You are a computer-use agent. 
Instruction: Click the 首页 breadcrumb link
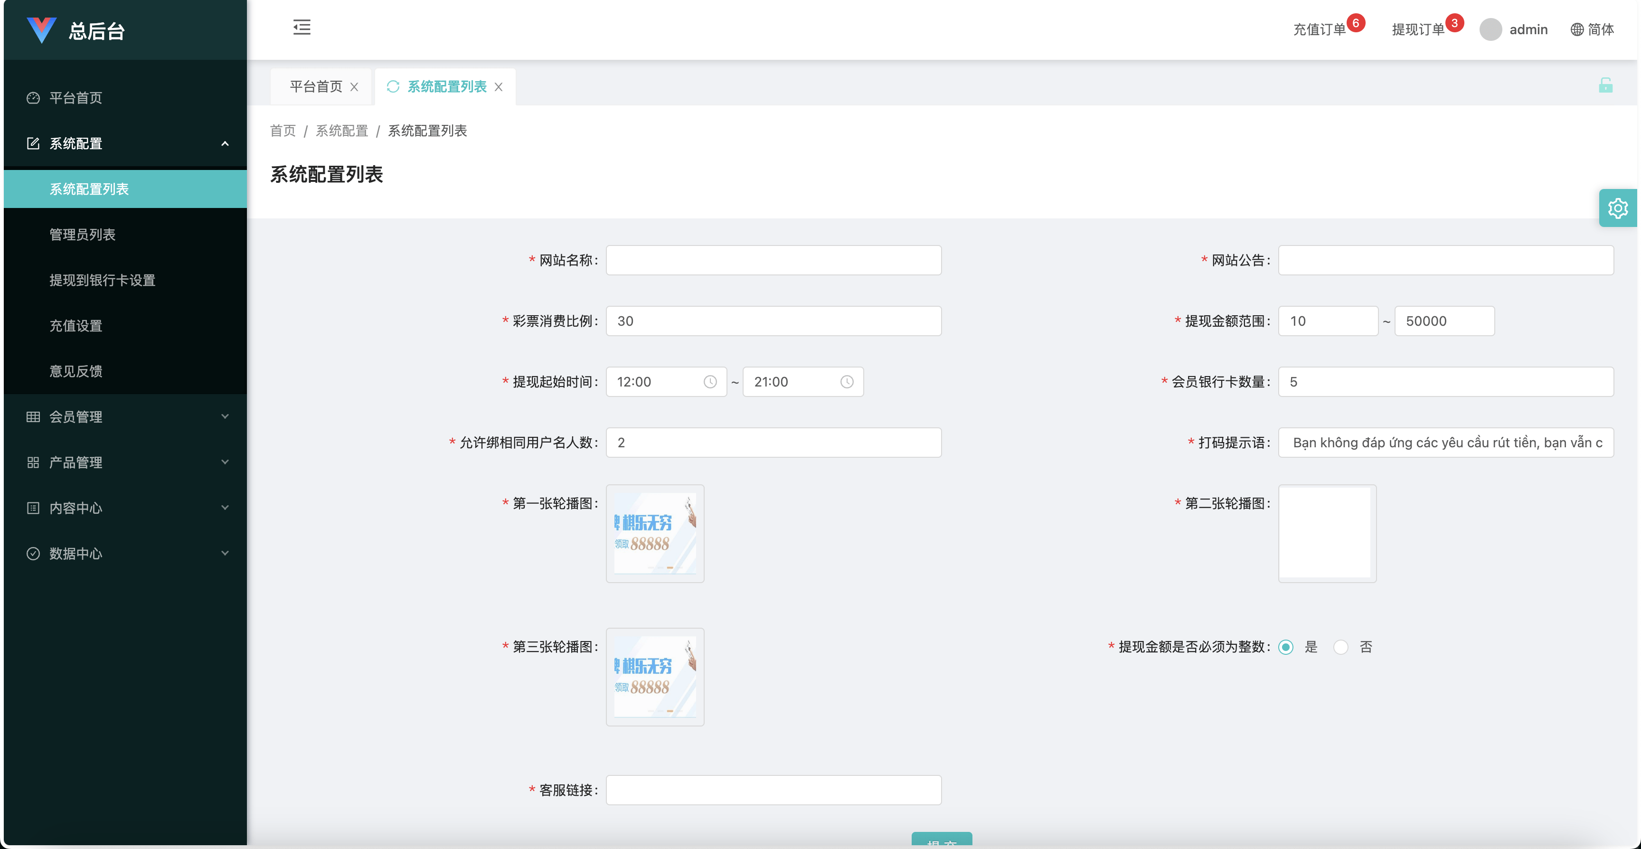pyautogui.click(x=282, y=131)
